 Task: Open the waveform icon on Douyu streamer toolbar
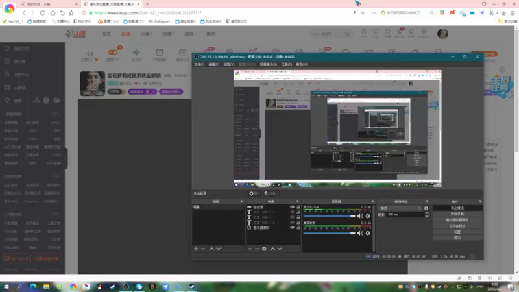[x=136, y=53]
